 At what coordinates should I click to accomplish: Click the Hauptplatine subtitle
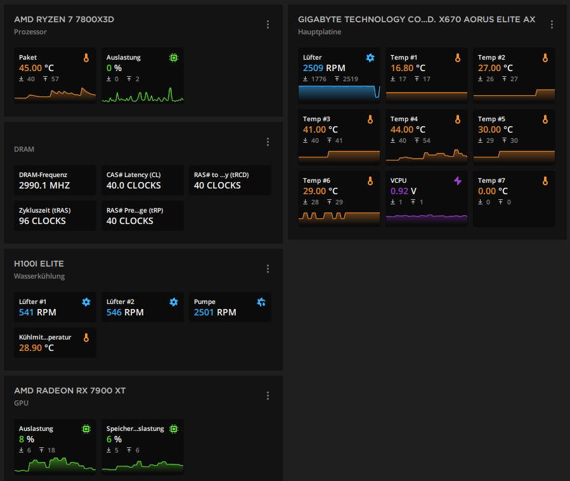click(320, 32)
